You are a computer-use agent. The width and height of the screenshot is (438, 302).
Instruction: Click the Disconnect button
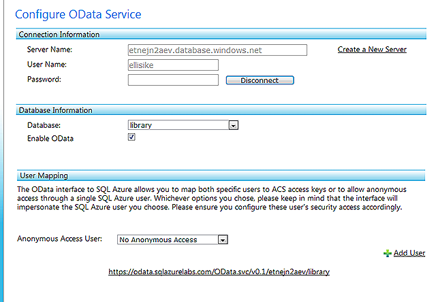point(260,80)
